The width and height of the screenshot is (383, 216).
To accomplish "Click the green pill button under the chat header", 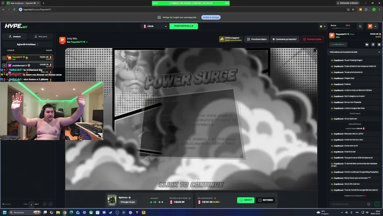I will (x=338, y=45).
